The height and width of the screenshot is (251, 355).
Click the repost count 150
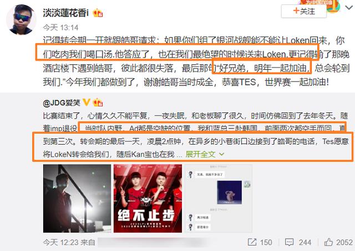coord(266,242)
